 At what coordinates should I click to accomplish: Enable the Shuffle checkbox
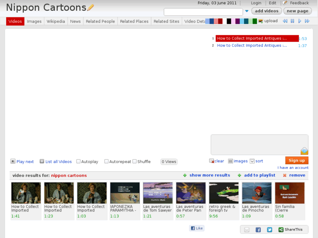(134, 162)
